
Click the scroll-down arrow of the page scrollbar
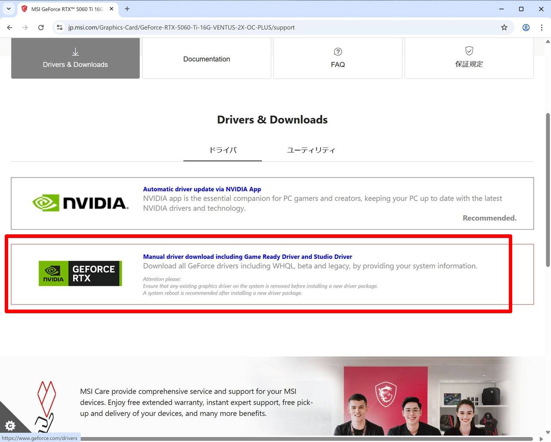pos(548,432)
